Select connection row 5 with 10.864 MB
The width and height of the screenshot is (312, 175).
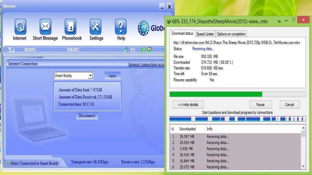236,161
